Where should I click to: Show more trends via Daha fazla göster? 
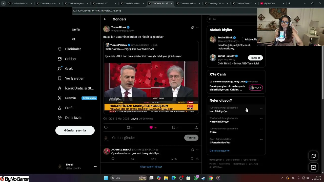pyautogui.click(x=220, y=151)
